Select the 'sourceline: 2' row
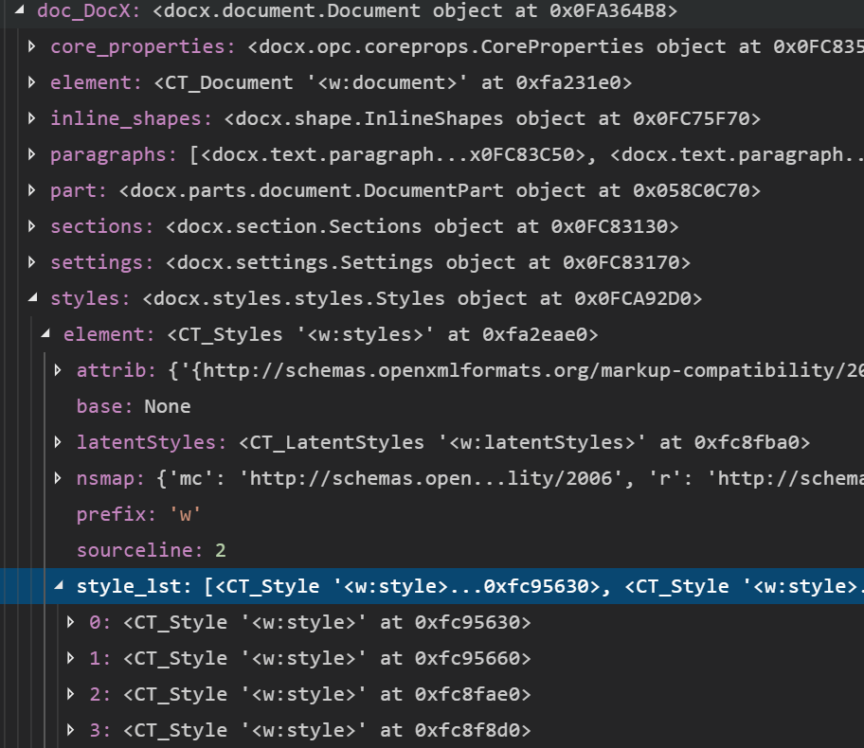Screen dimensions: 864x748 point(432,550)
